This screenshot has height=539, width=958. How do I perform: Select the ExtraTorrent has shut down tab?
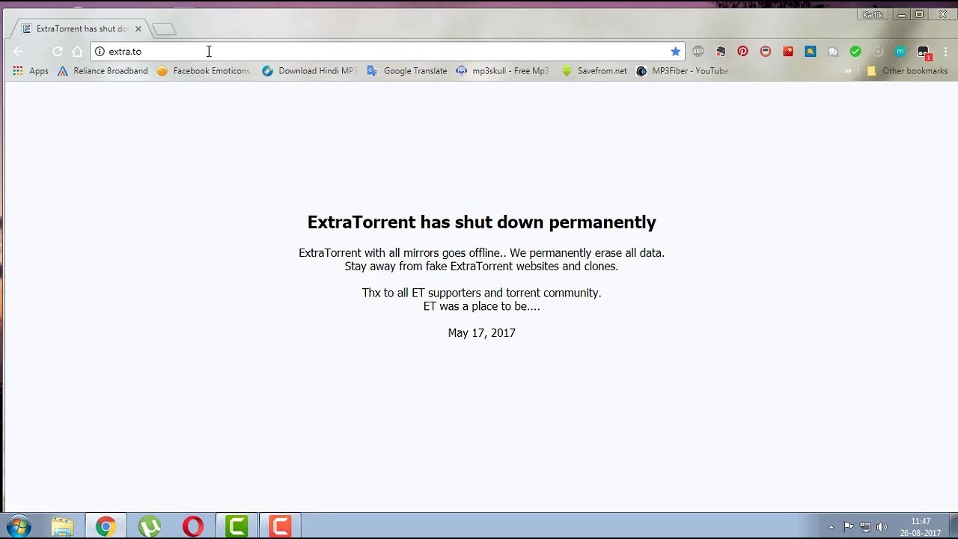81,29
